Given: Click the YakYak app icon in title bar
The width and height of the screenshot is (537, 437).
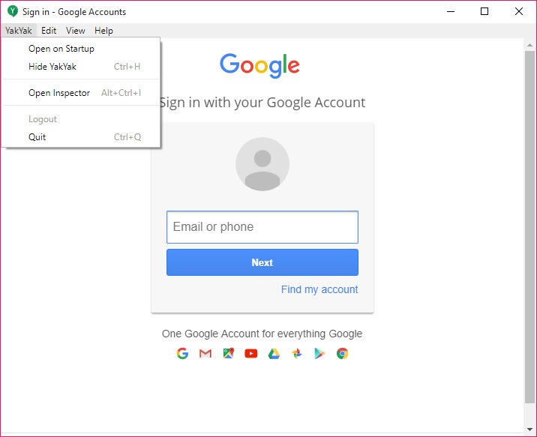Looking at the screenshot, I should (x=13, y=11).
